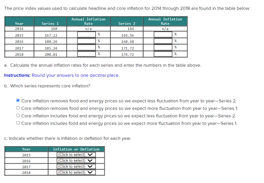This screenshot has width=264, height=183.
Task: Click the Series 1 inflation rate input for 2016
Action: pyautogui.click(x=86, y=41)
